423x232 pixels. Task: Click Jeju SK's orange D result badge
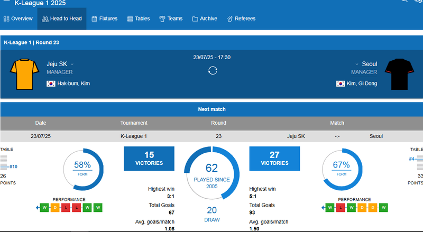(55, 208)
